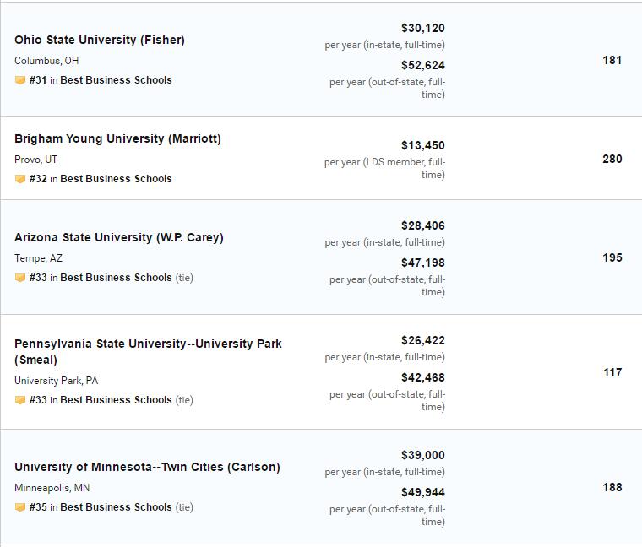Image resolution: width=642 pixels, height=547 pixels.
Task: Click enrollment number 117 for Penn State
Action: tap(612, 372)
